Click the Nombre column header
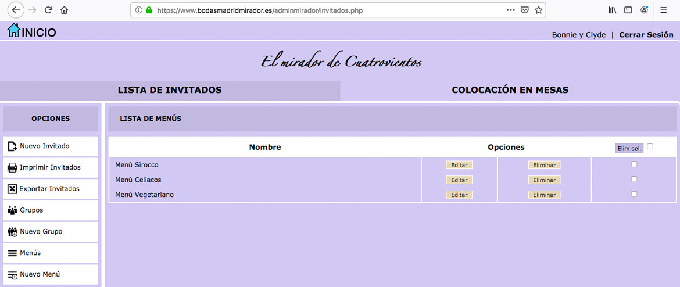 coord(265,148)
